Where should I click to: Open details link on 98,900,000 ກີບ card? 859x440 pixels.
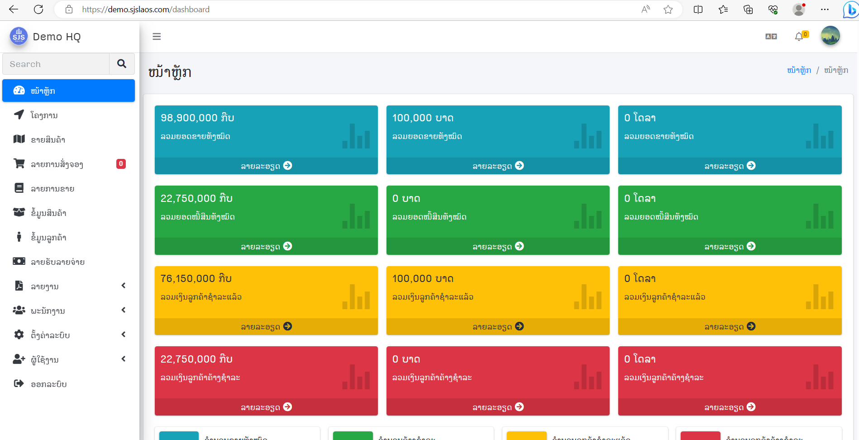pyautogui.click(x=266, y=166)
